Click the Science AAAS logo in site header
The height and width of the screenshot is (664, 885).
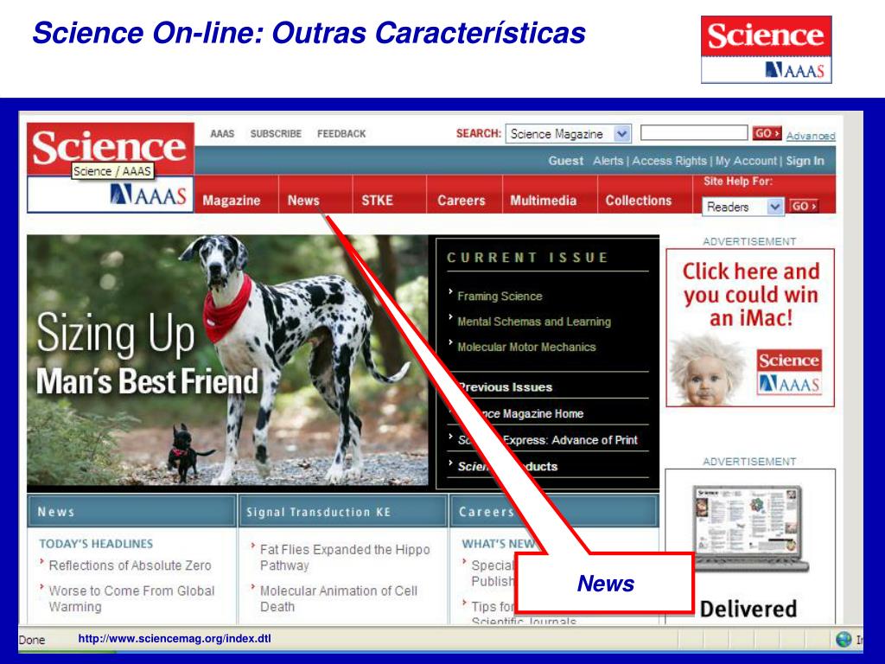coord(110,167)
